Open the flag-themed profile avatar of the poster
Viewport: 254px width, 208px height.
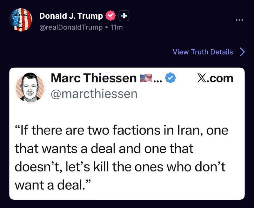[21, 20]
